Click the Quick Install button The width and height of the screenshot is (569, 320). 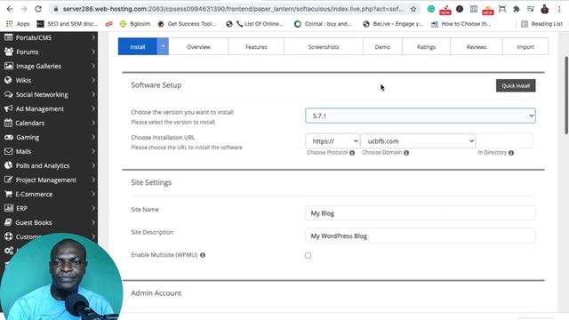click(516, 85)
